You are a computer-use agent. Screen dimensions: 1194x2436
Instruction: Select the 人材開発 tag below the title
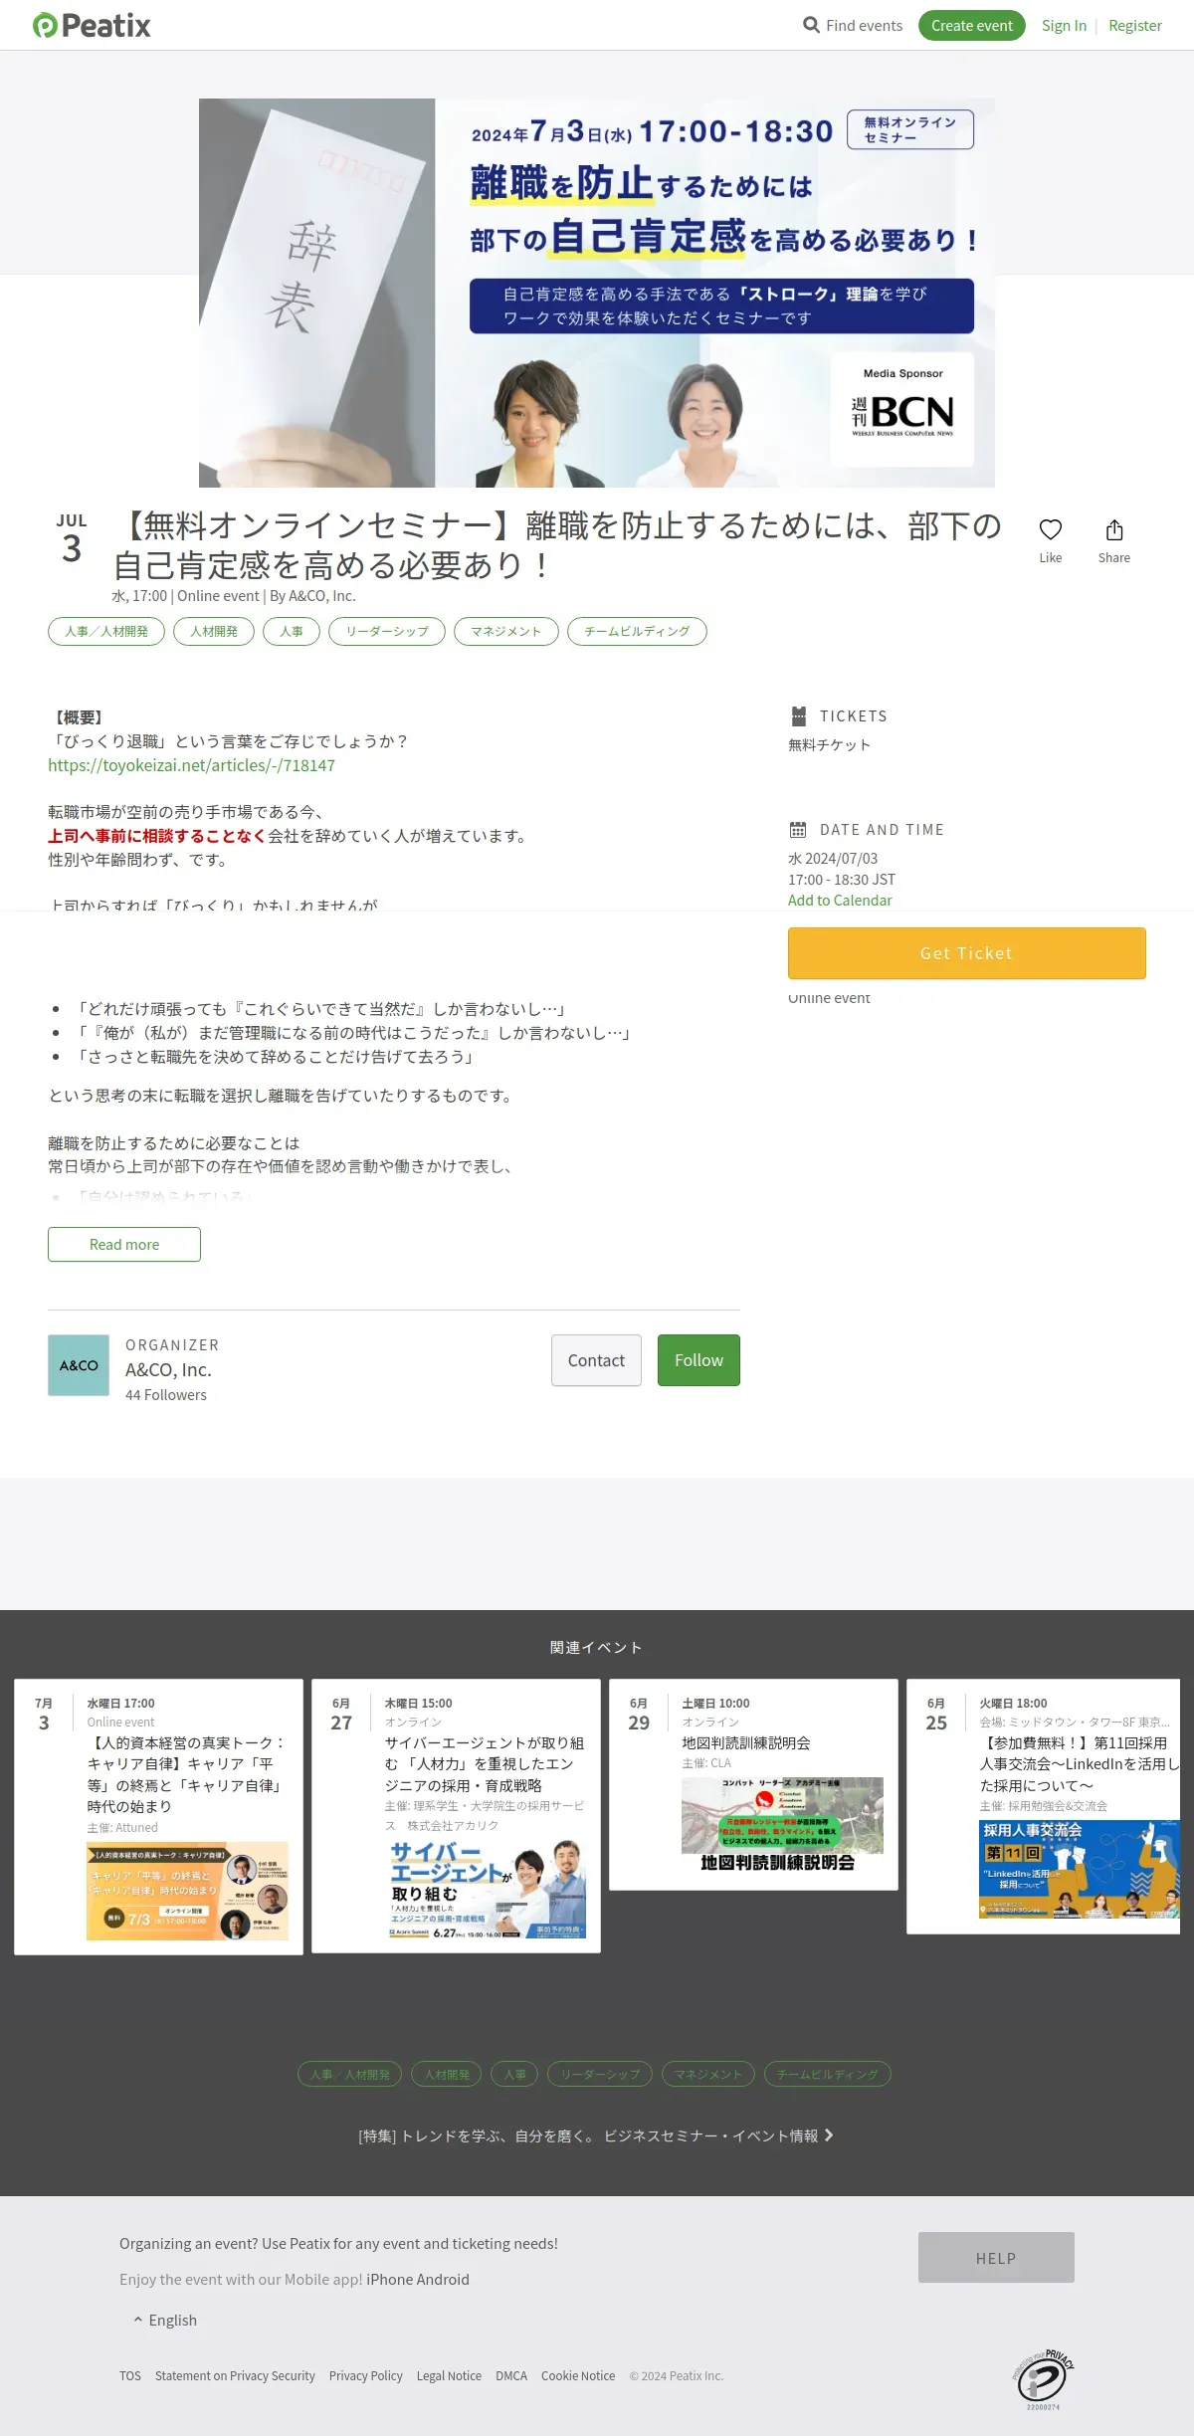tap(214, 631)
